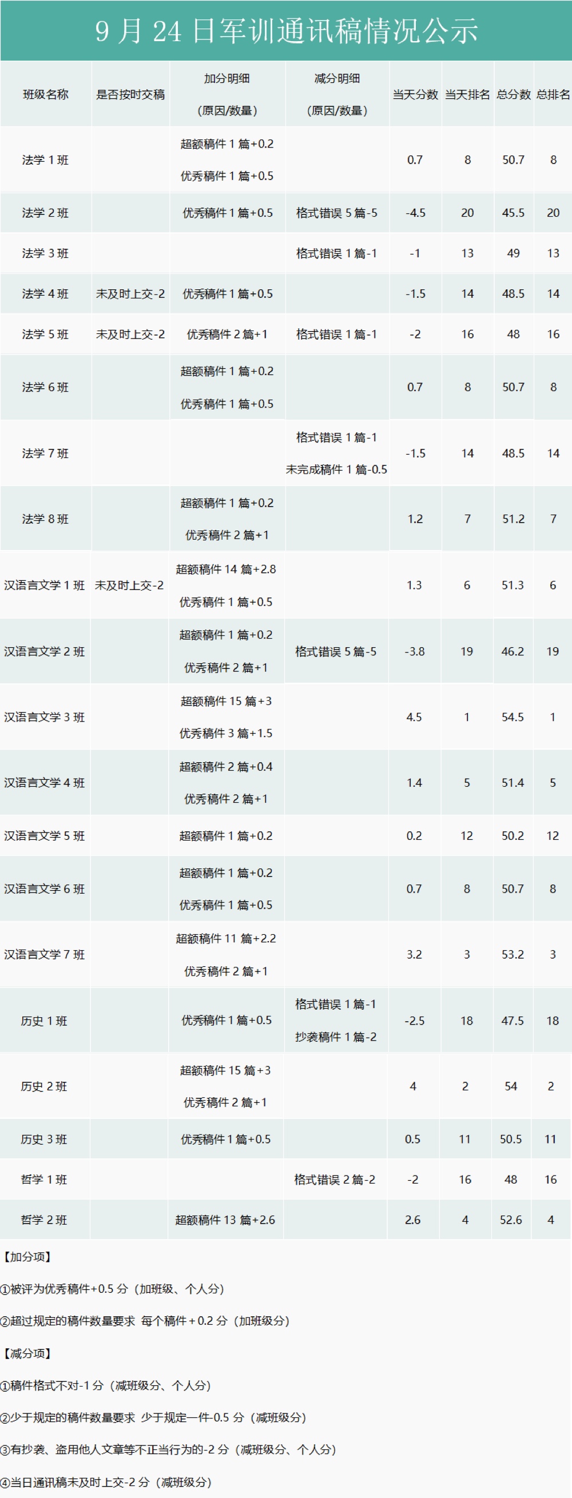Click 未及时上交-2 in the 法学 4 班 row
This screenshot has height=1498, width=572.
click(x=130, y=294)
